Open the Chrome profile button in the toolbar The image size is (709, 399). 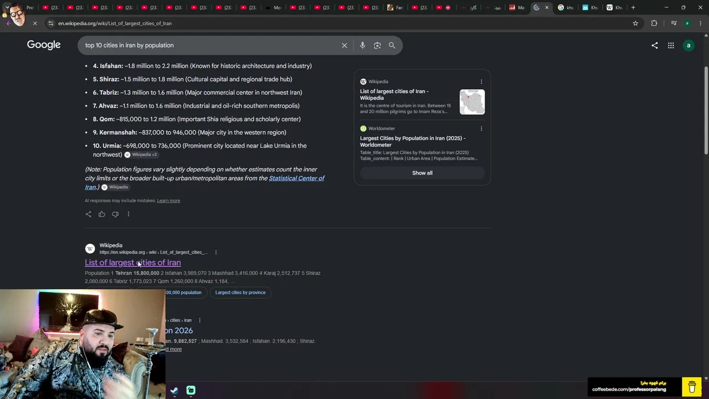tap(687, 23)
